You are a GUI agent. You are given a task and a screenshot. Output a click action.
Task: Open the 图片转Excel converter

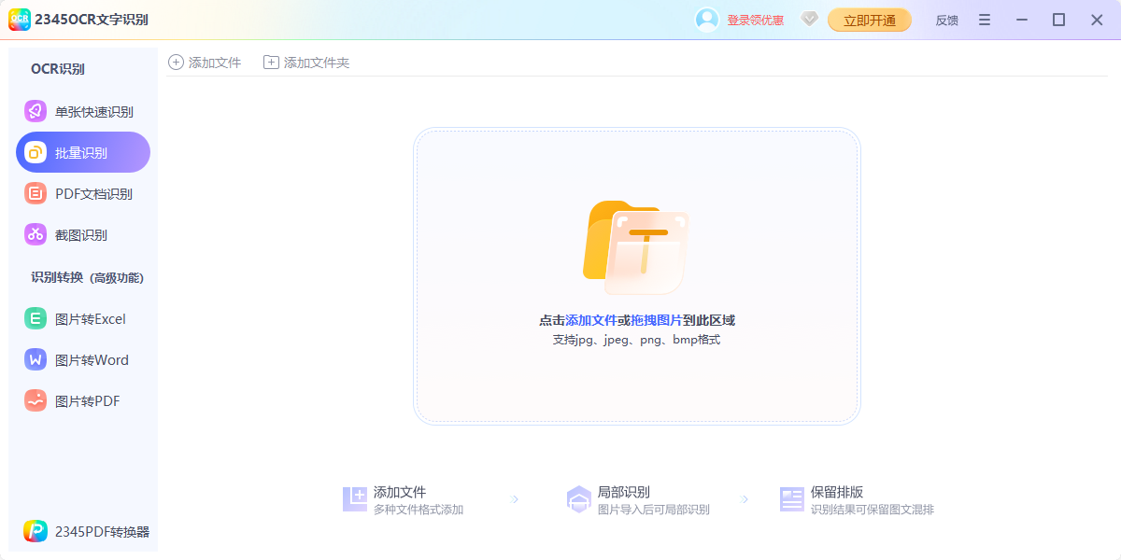click(x=82, y=318)
